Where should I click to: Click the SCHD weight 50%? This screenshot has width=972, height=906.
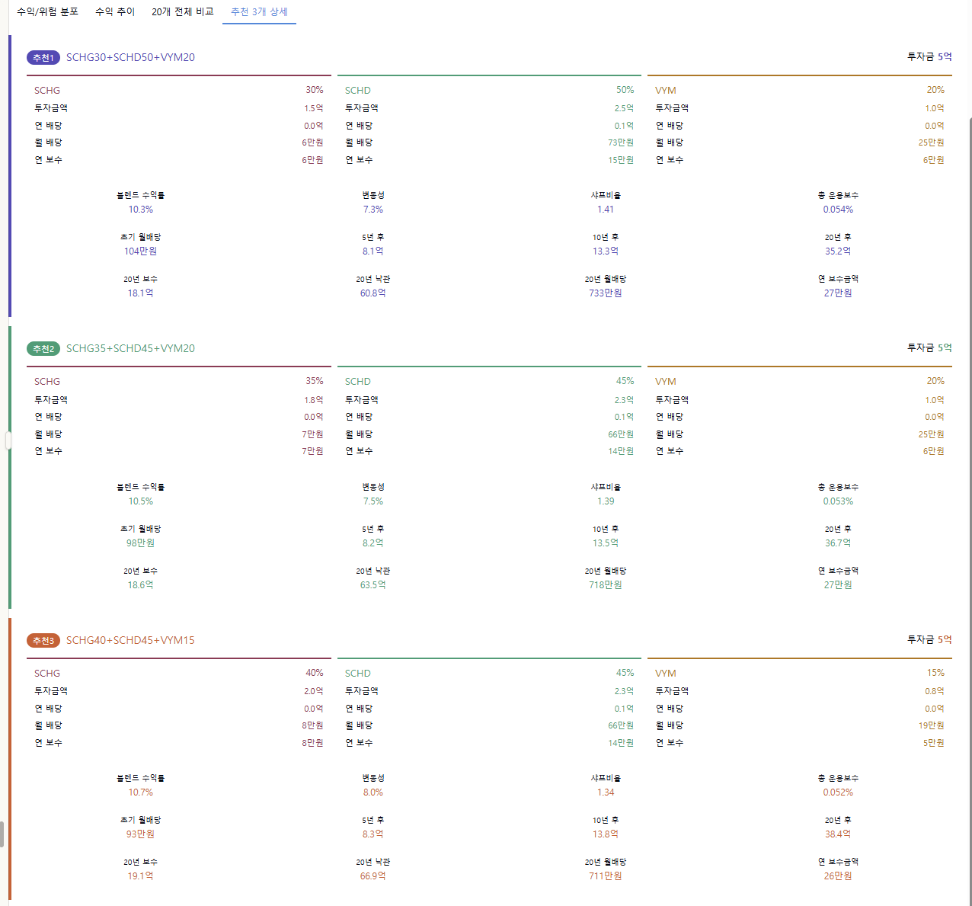625,90
